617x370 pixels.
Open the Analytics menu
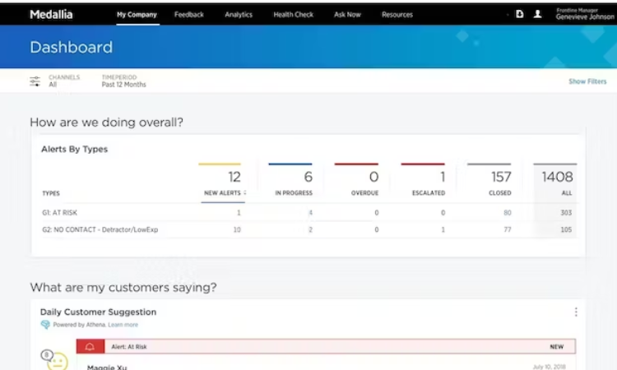click(239, 15)
